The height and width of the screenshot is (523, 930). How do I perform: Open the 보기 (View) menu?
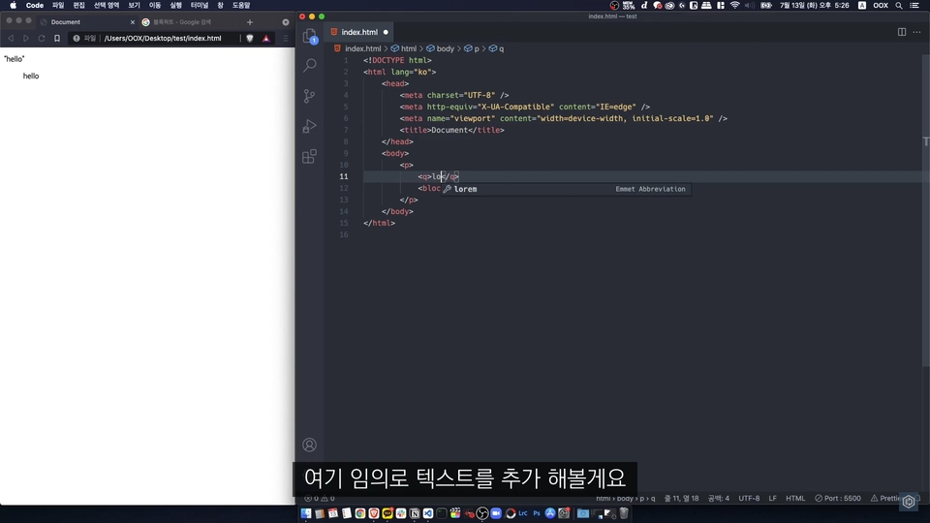(134, 6)
